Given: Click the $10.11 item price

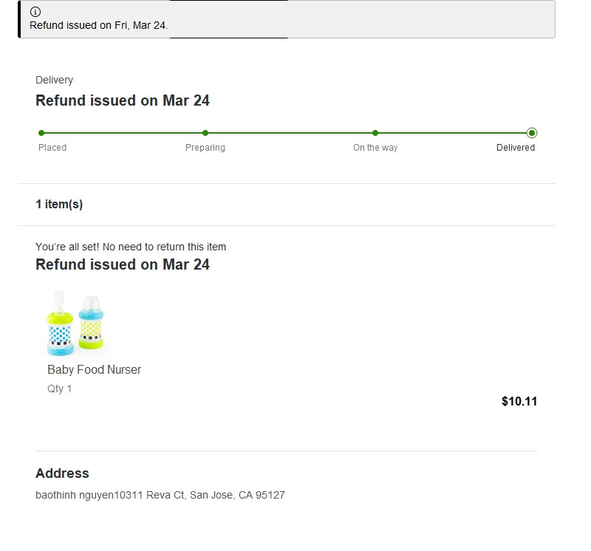Looking at the screenshot, I should (x=519, y=401).
